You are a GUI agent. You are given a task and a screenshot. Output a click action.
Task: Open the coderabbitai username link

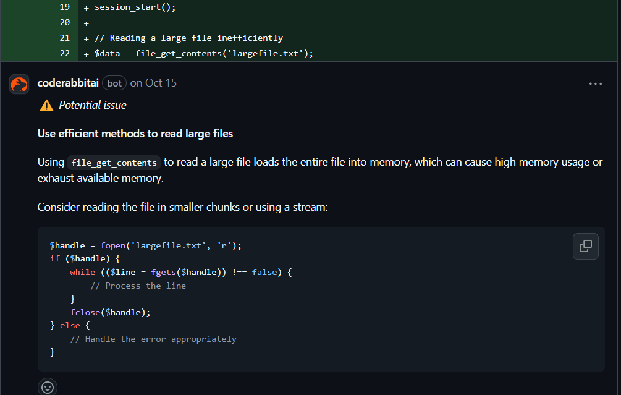point(68,83)
